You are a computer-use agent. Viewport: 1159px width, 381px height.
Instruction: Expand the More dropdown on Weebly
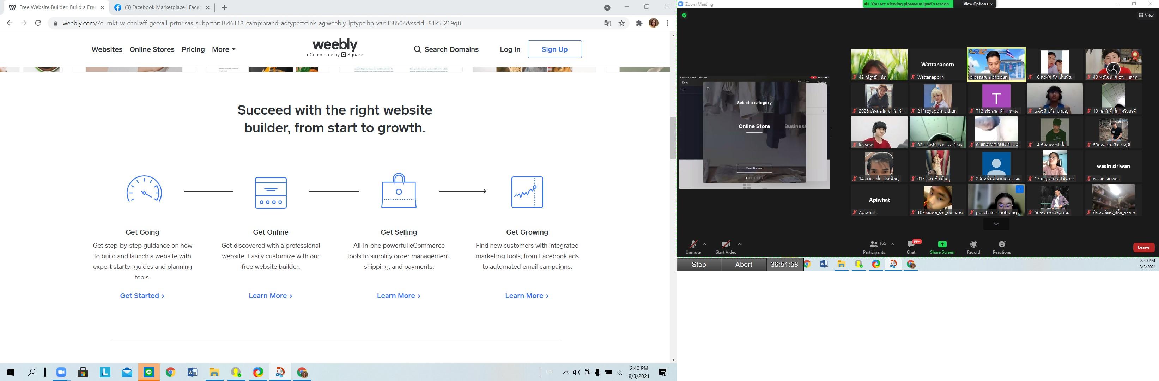pyautogui.click(x=224, y=49)
